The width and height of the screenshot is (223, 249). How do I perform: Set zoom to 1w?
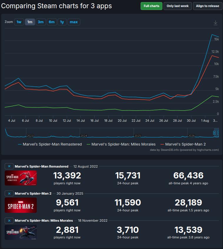(19, 22)
